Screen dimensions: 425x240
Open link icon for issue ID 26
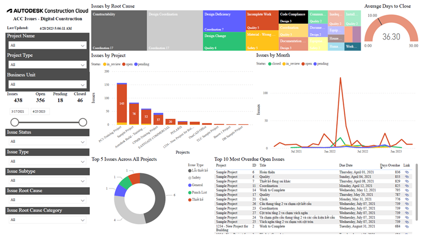407,204
